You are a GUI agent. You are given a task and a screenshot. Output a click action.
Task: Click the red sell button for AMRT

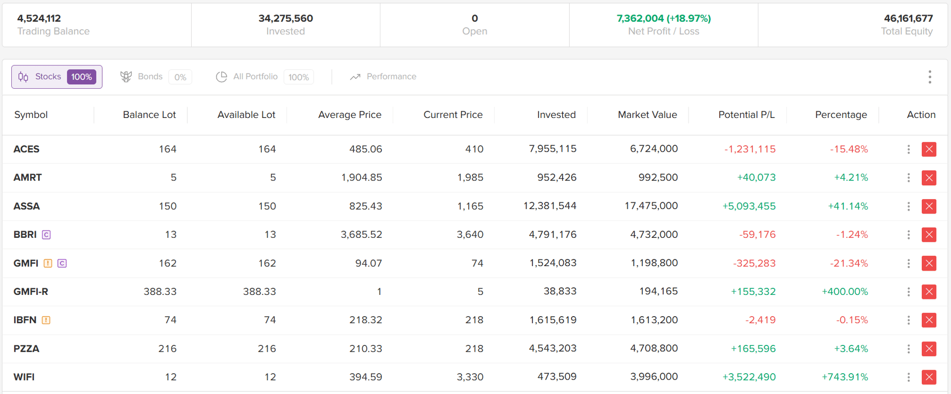[929, 177]
